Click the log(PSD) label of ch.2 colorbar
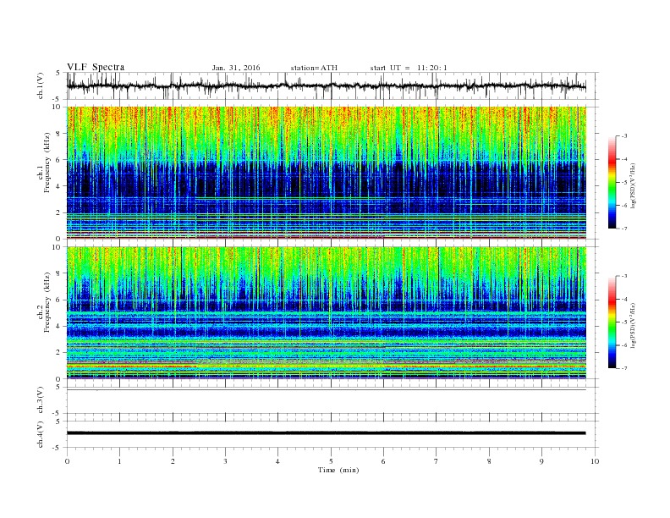The height and width of the screenshot is (518, 670). [634, 326]
